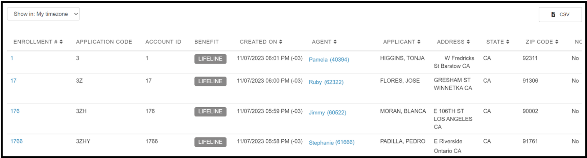Sort table by Created On arrows
587x158 pixels.
click(281, 42)
